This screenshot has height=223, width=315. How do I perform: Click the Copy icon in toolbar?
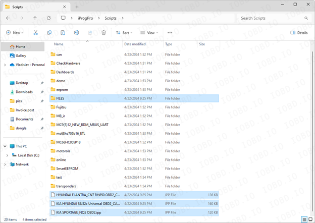(49, 33)
